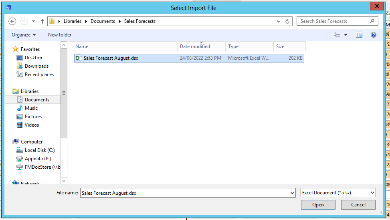Refresh the Sales Forecasts folder

click(x=287, y=21)
